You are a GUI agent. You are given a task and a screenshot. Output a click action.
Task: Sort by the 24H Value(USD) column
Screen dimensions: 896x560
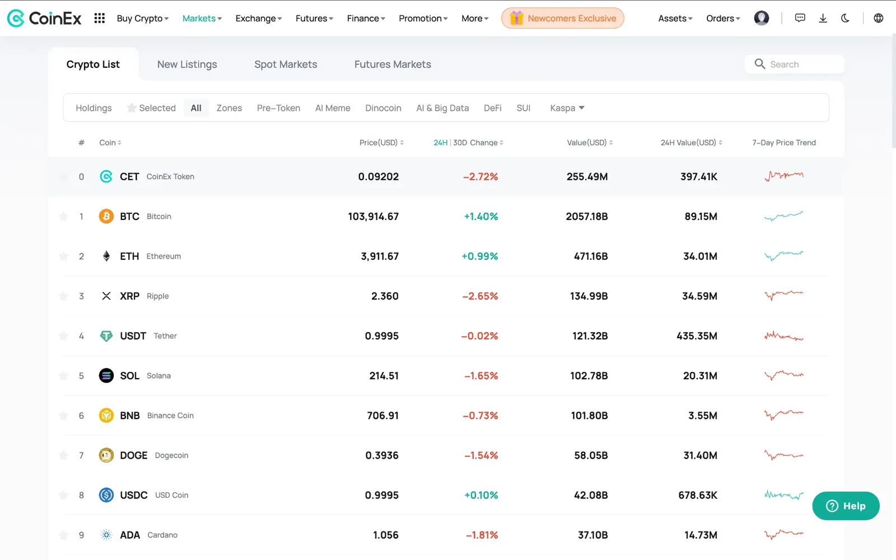tap(691, 143)
